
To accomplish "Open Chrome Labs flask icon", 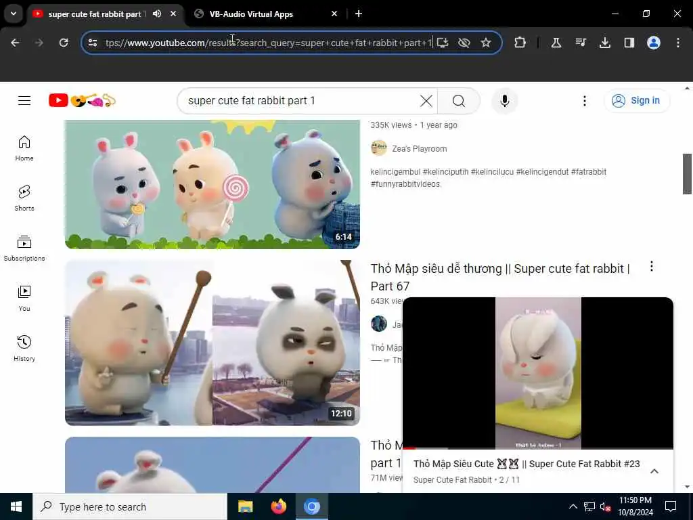I will pos(556,43).
